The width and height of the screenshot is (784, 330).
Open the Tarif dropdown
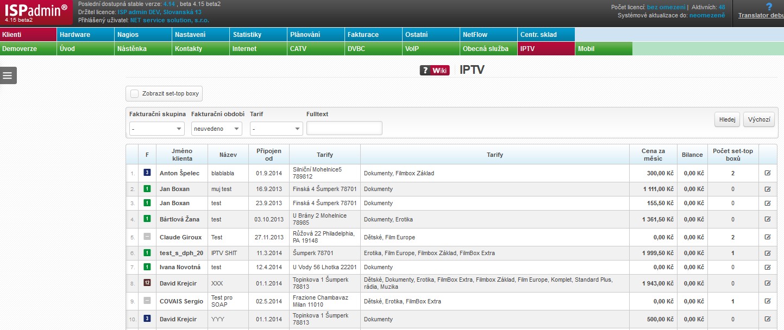pyautogui.click(x=277, y=129)
